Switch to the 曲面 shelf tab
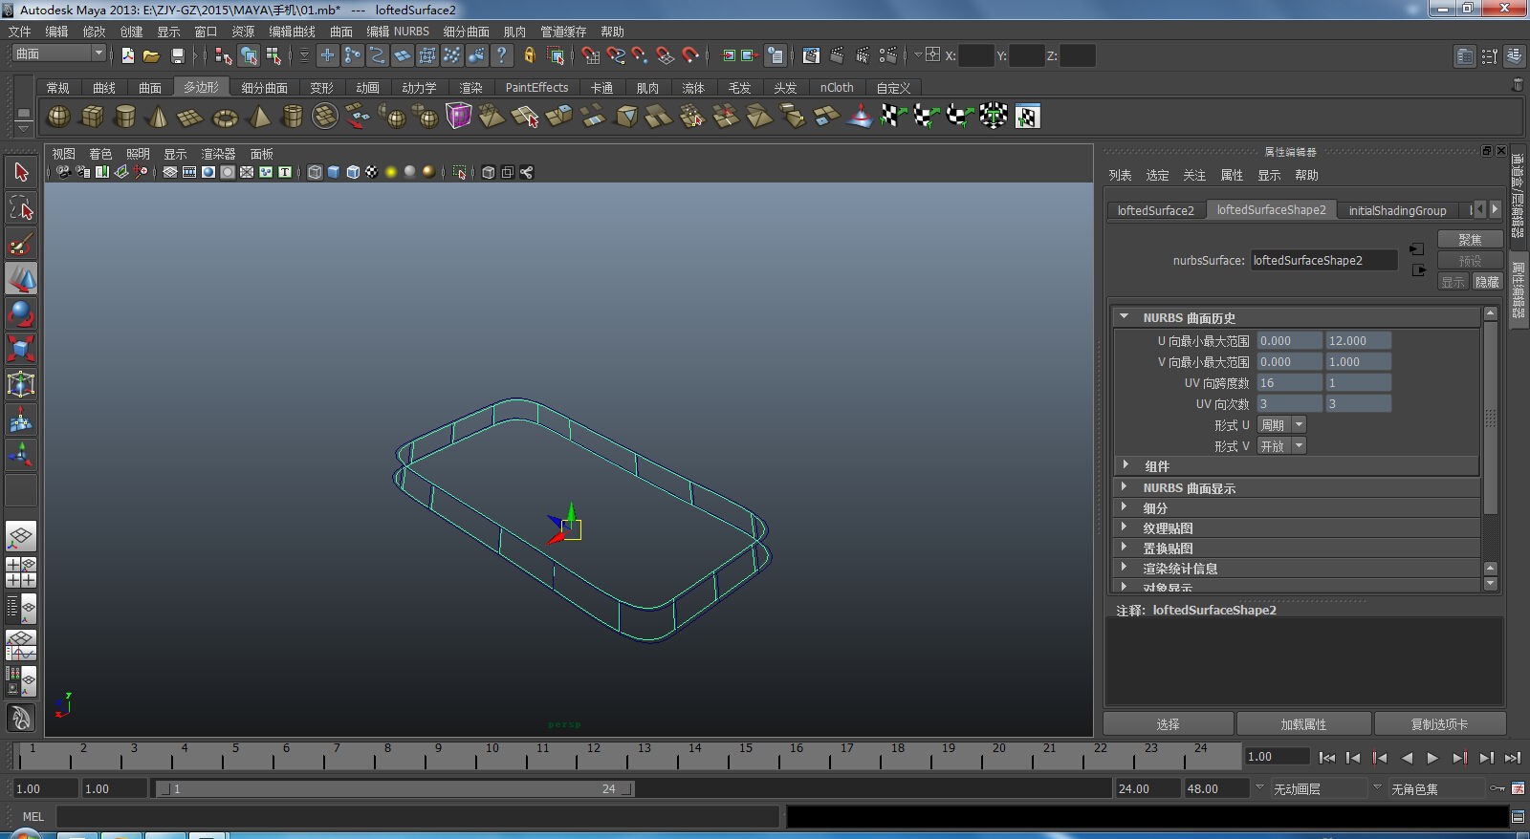Screen dimensions: 1530x839 pyautogui.click(x=150, y=88)
